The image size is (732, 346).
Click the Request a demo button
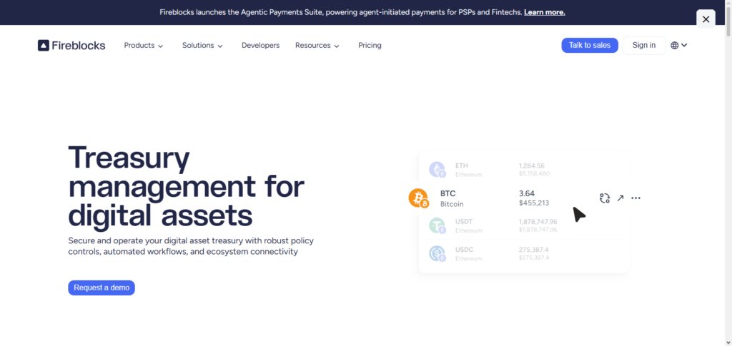102,288
